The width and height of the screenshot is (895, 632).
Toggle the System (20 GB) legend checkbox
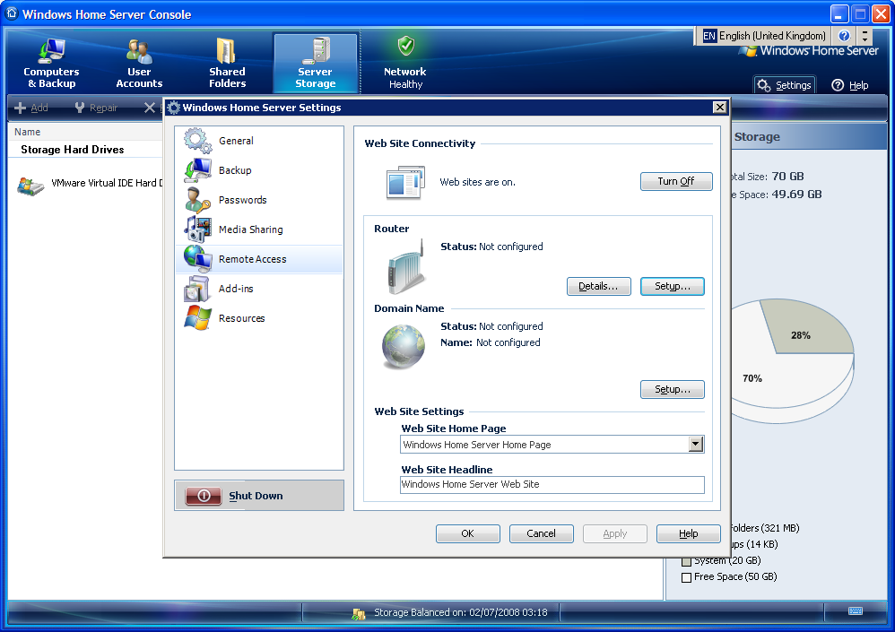click(x=687, y=561)
